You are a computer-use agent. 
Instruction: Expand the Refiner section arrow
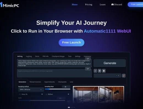coord(68,94)
